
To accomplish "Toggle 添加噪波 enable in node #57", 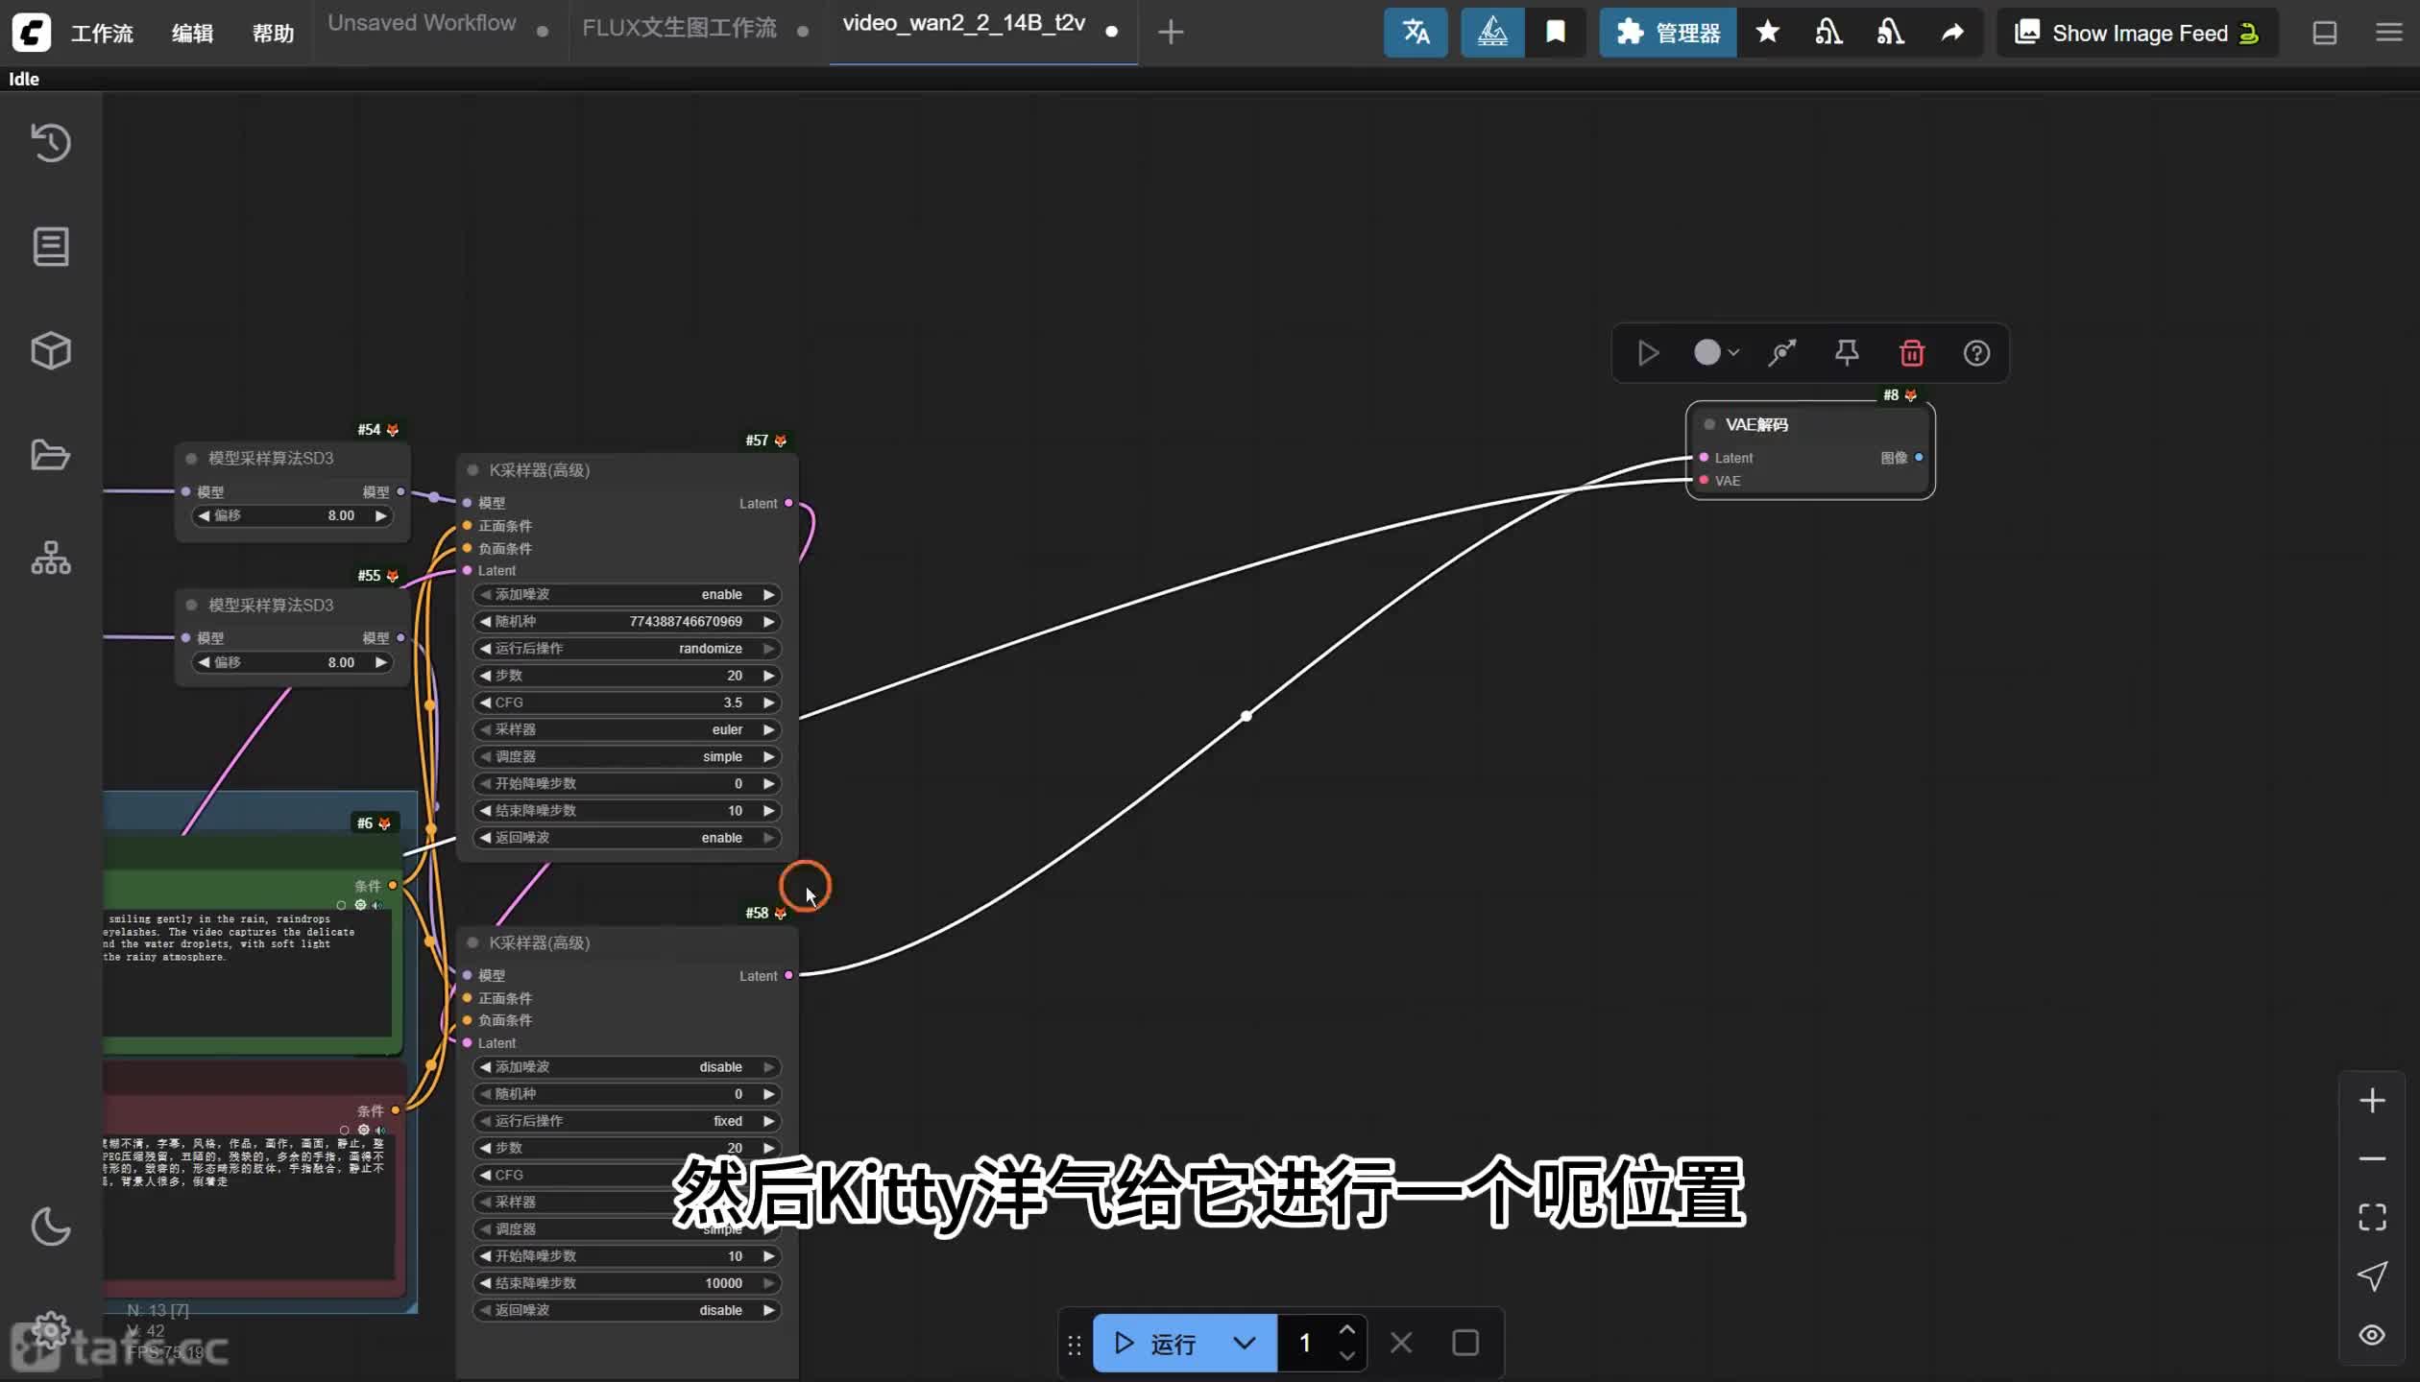I will (627, 595).
